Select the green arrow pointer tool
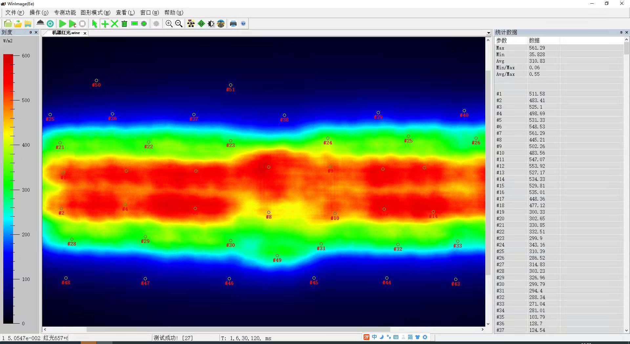Image resolution: width=630 pixels, height=344 pixels. pyautogui.click(x=94, y=24)
